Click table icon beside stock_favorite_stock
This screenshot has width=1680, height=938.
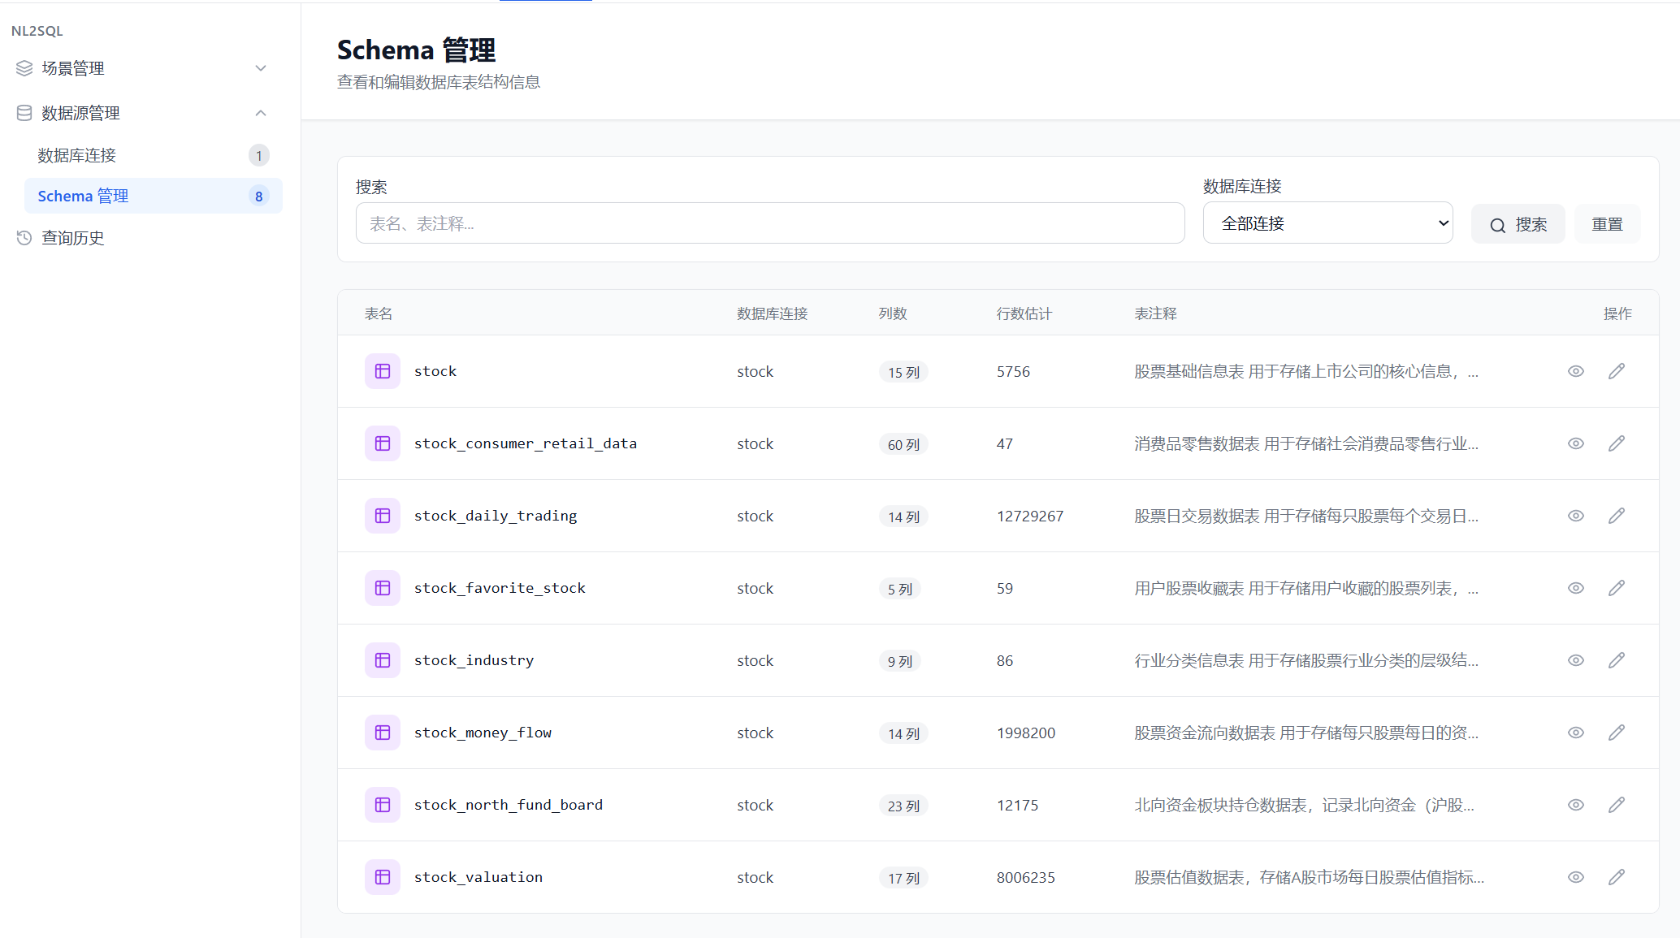point(383,588)
